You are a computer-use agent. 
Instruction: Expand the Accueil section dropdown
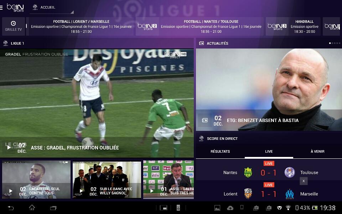point(51,7)
